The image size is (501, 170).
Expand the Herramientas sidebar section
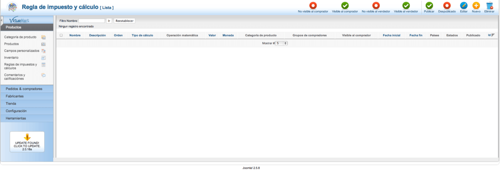pyautogui.click(x=27, y=118)
